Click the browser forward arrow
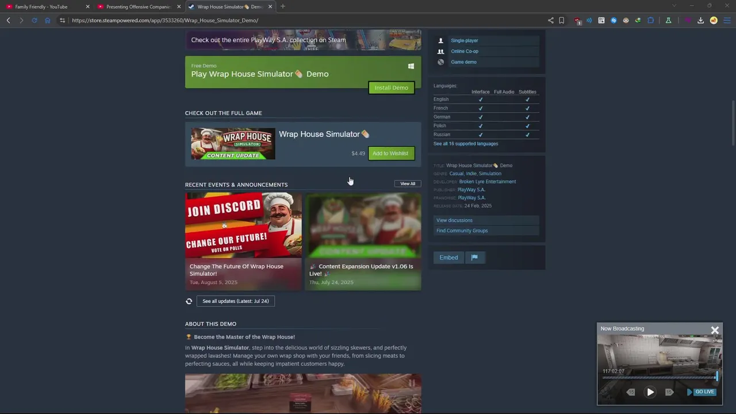736x414 pixels. tap(21, 20)
